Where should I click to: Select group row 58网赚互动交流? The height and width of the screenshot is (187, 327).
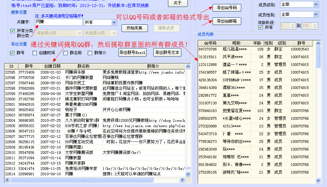(95, 142)
